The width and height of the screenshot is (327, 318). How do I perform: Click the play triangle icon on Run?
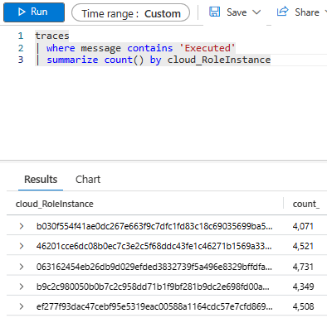pyautogui.click(x=22, y=12)
